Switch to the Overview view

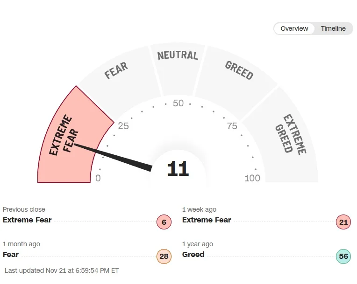(x=294, y=28)
